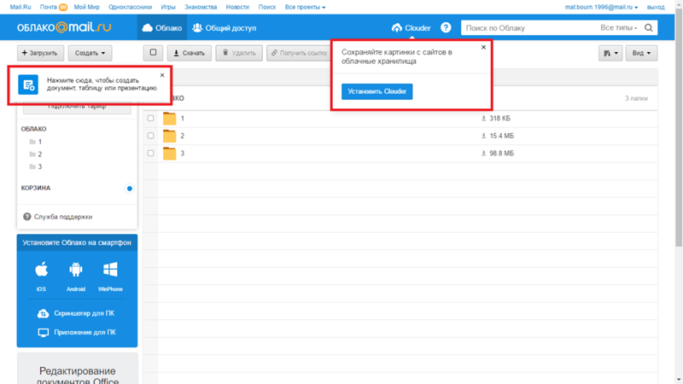Click the folder icon of folder 2
Image resolution: width=683 pixels, height=384 pixels.
tap(169, 136)
